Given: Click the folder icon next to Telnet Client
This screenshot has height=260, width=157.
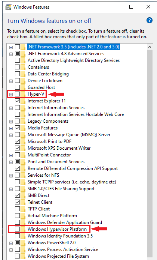Looking at the screenshot, I should tap(23, 202).
